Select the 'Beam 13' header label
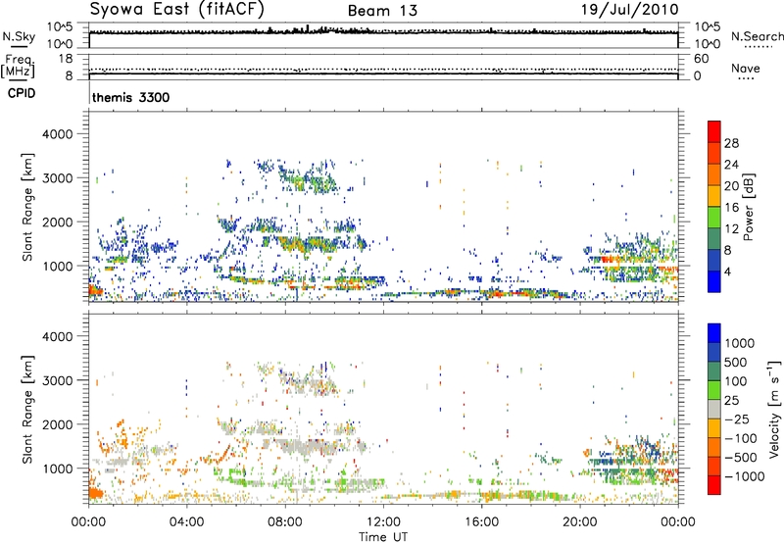 tap(382, 11)
